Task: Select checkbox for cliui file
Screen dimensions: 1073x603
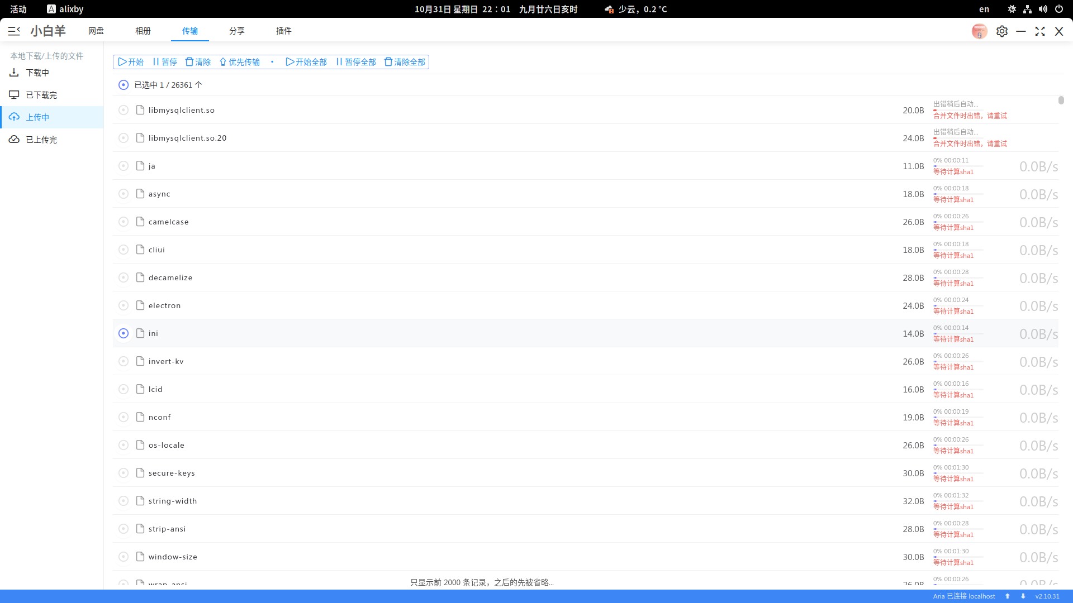Action: point(124,250)
